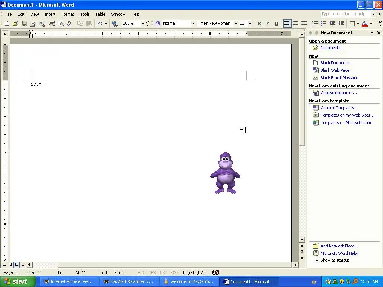Save the document with the floppy icon
Viewport: 383px width, 287px height.
tap(24, 24)
